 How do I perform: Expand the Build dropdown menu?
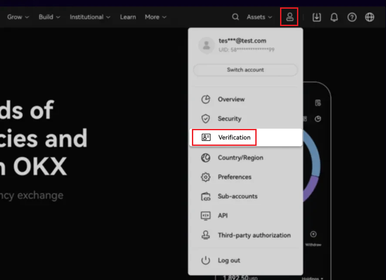coord(49,17)
